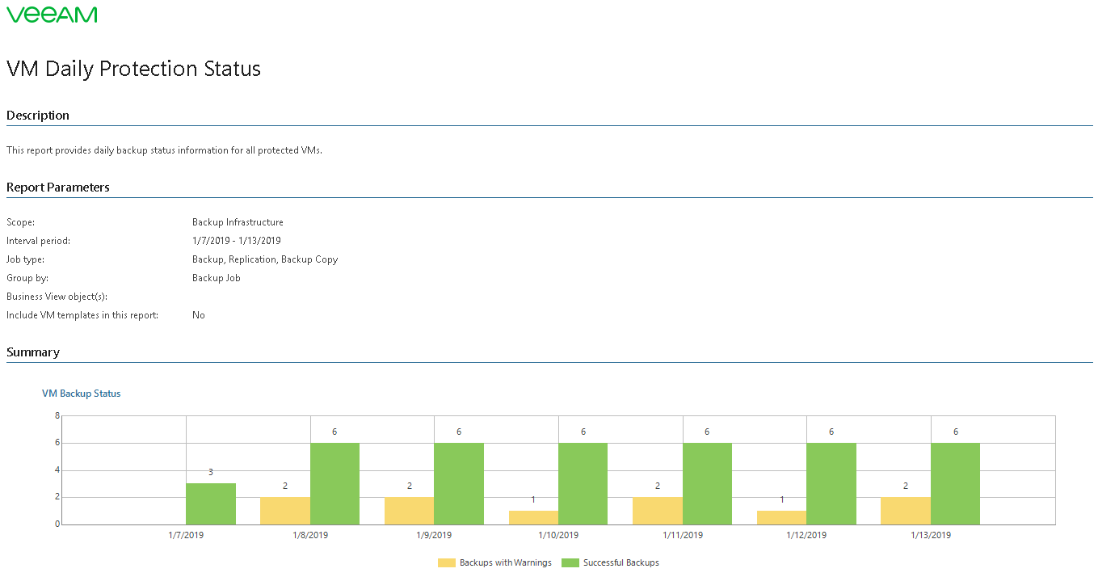Image resolution: width=1098 pixels, height=577 pixels.
Task: Click the green Successful Backups legend swatch
Action: (570, 562)
